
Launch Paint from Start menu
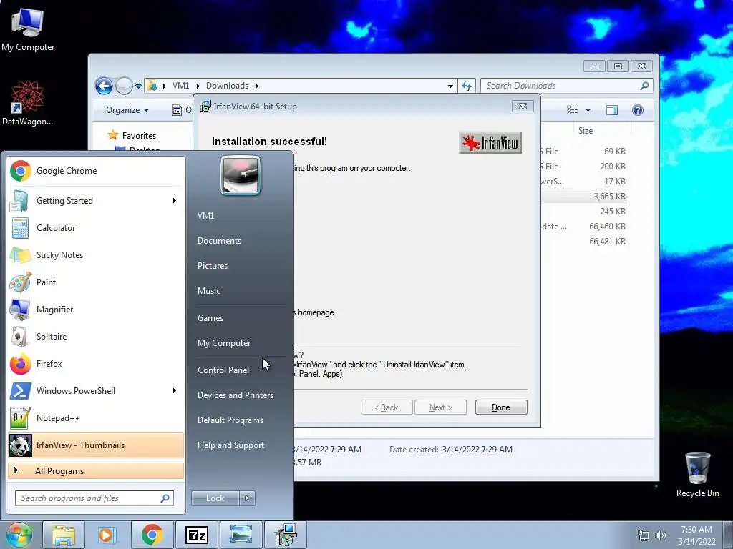[x=96, y=282]
